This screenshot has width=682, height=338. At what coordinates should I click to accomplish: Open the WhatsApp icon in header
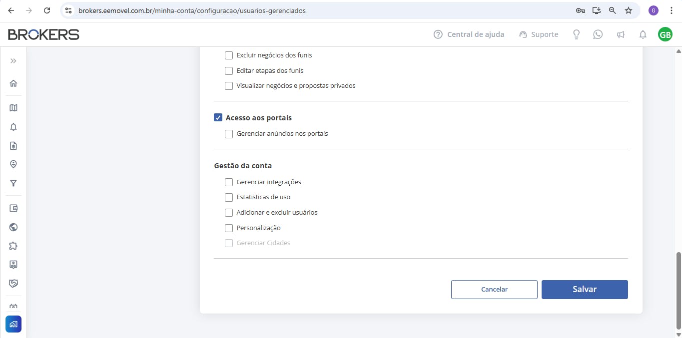[x=598, y=34]
